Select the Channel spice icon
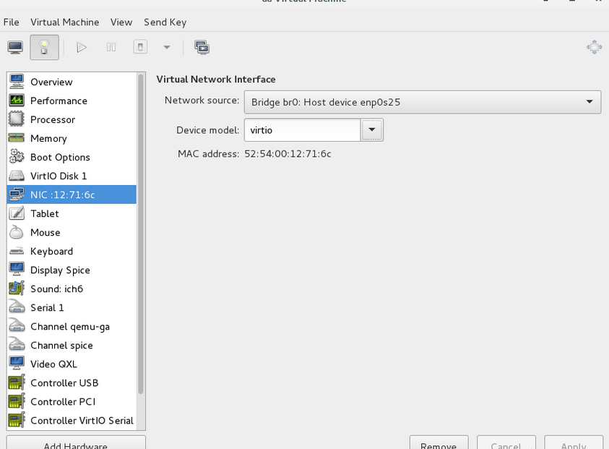The height and width of the screenshot is (449, 609). pos(17,345)
